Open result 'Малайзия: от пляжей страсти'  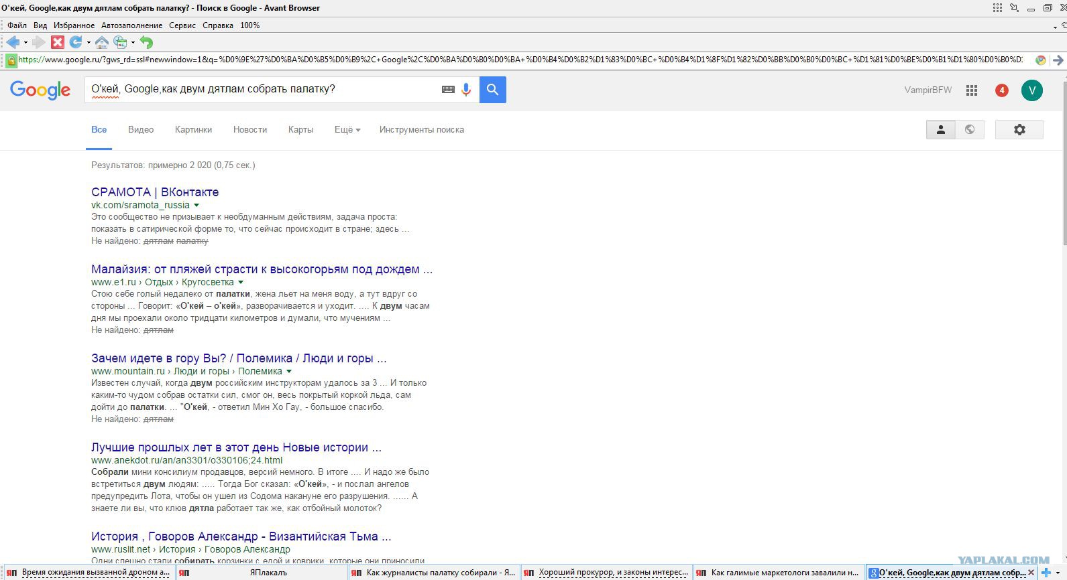[262, 269]
